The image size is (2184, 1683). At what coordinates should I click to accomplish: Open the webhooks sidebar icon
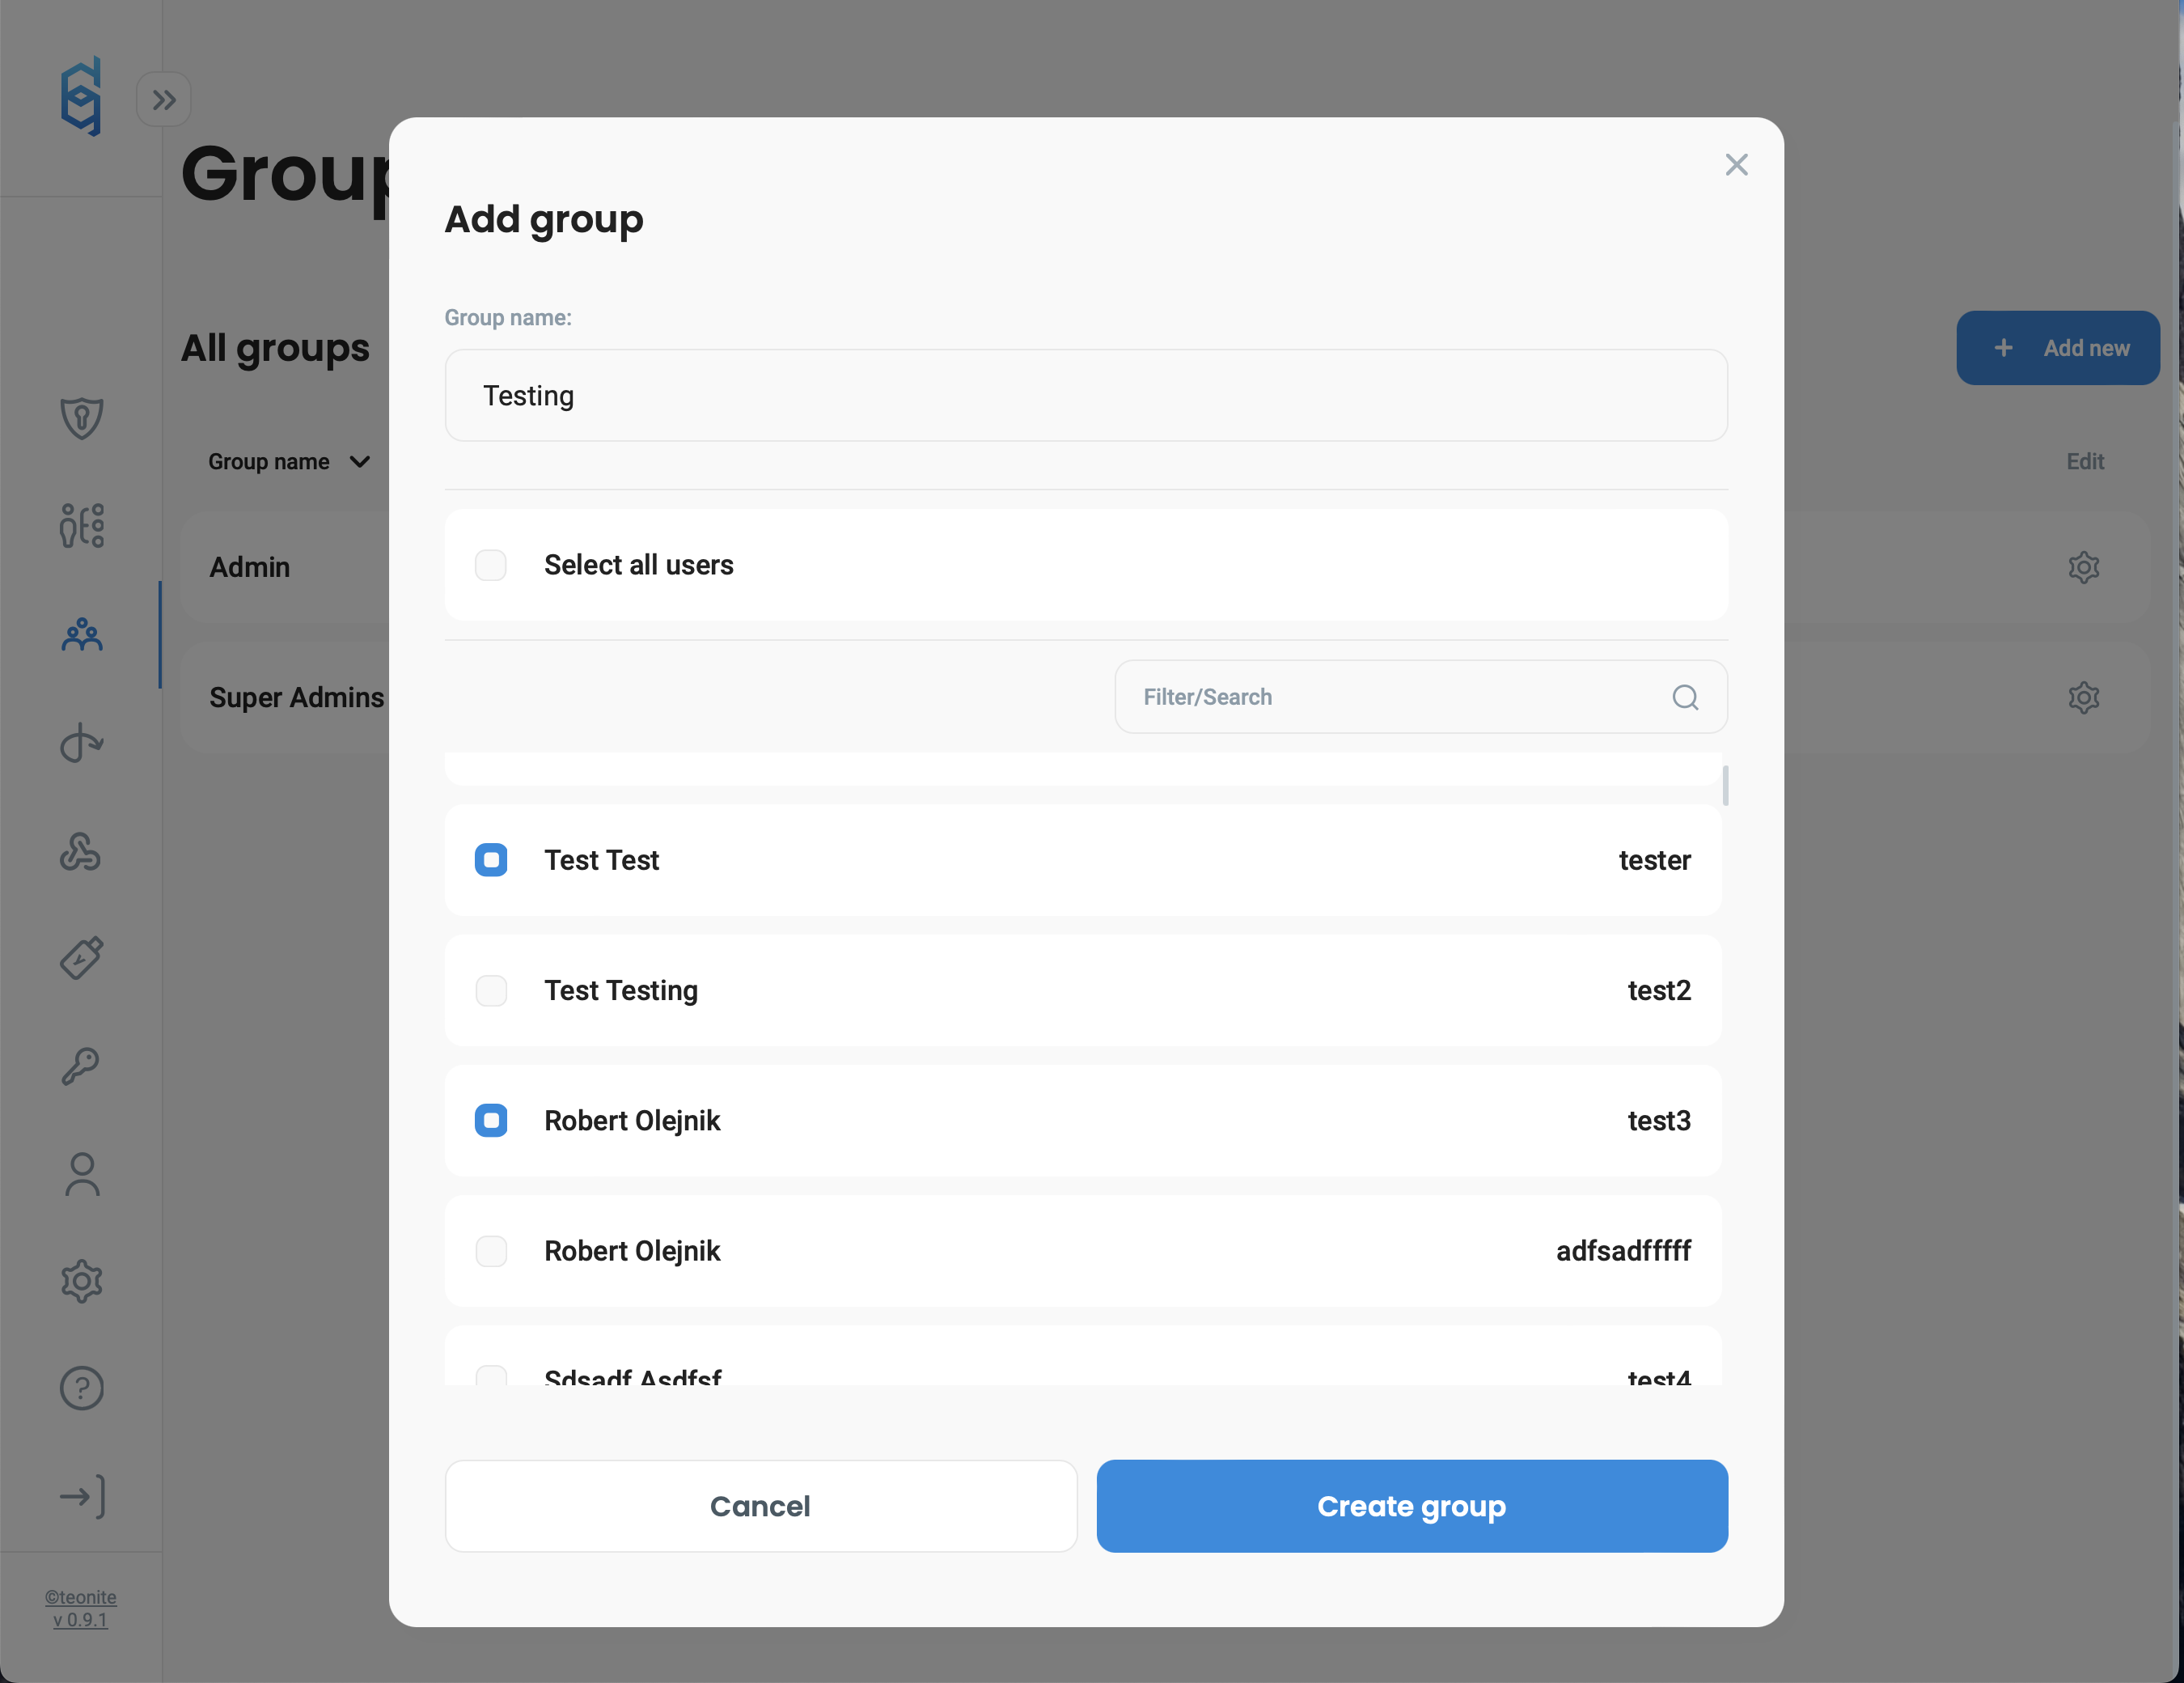click(x=82, y=851)
